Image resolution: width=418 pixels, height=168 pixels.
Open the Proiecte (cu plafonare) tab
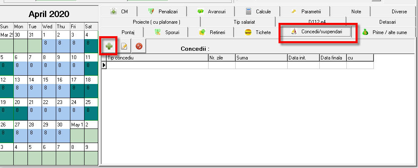(150, 22)
